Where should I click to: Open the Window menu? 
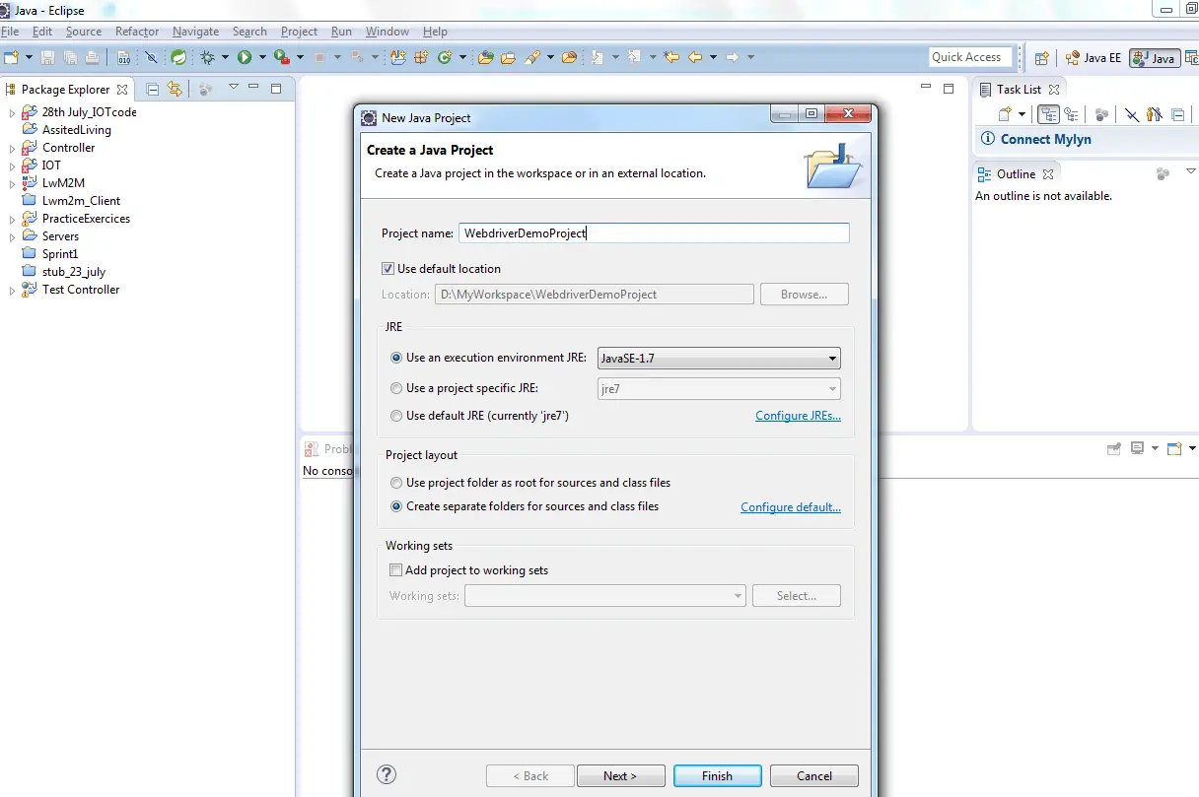pos(387,32)
